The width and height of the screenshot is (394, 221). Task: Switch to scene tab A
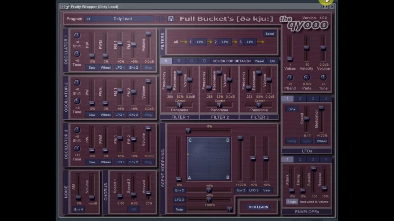coord(166,61)
